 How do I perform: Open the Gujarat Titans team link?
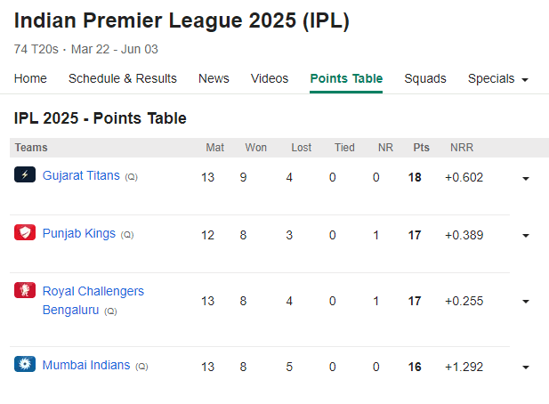[x=81, y=175]
